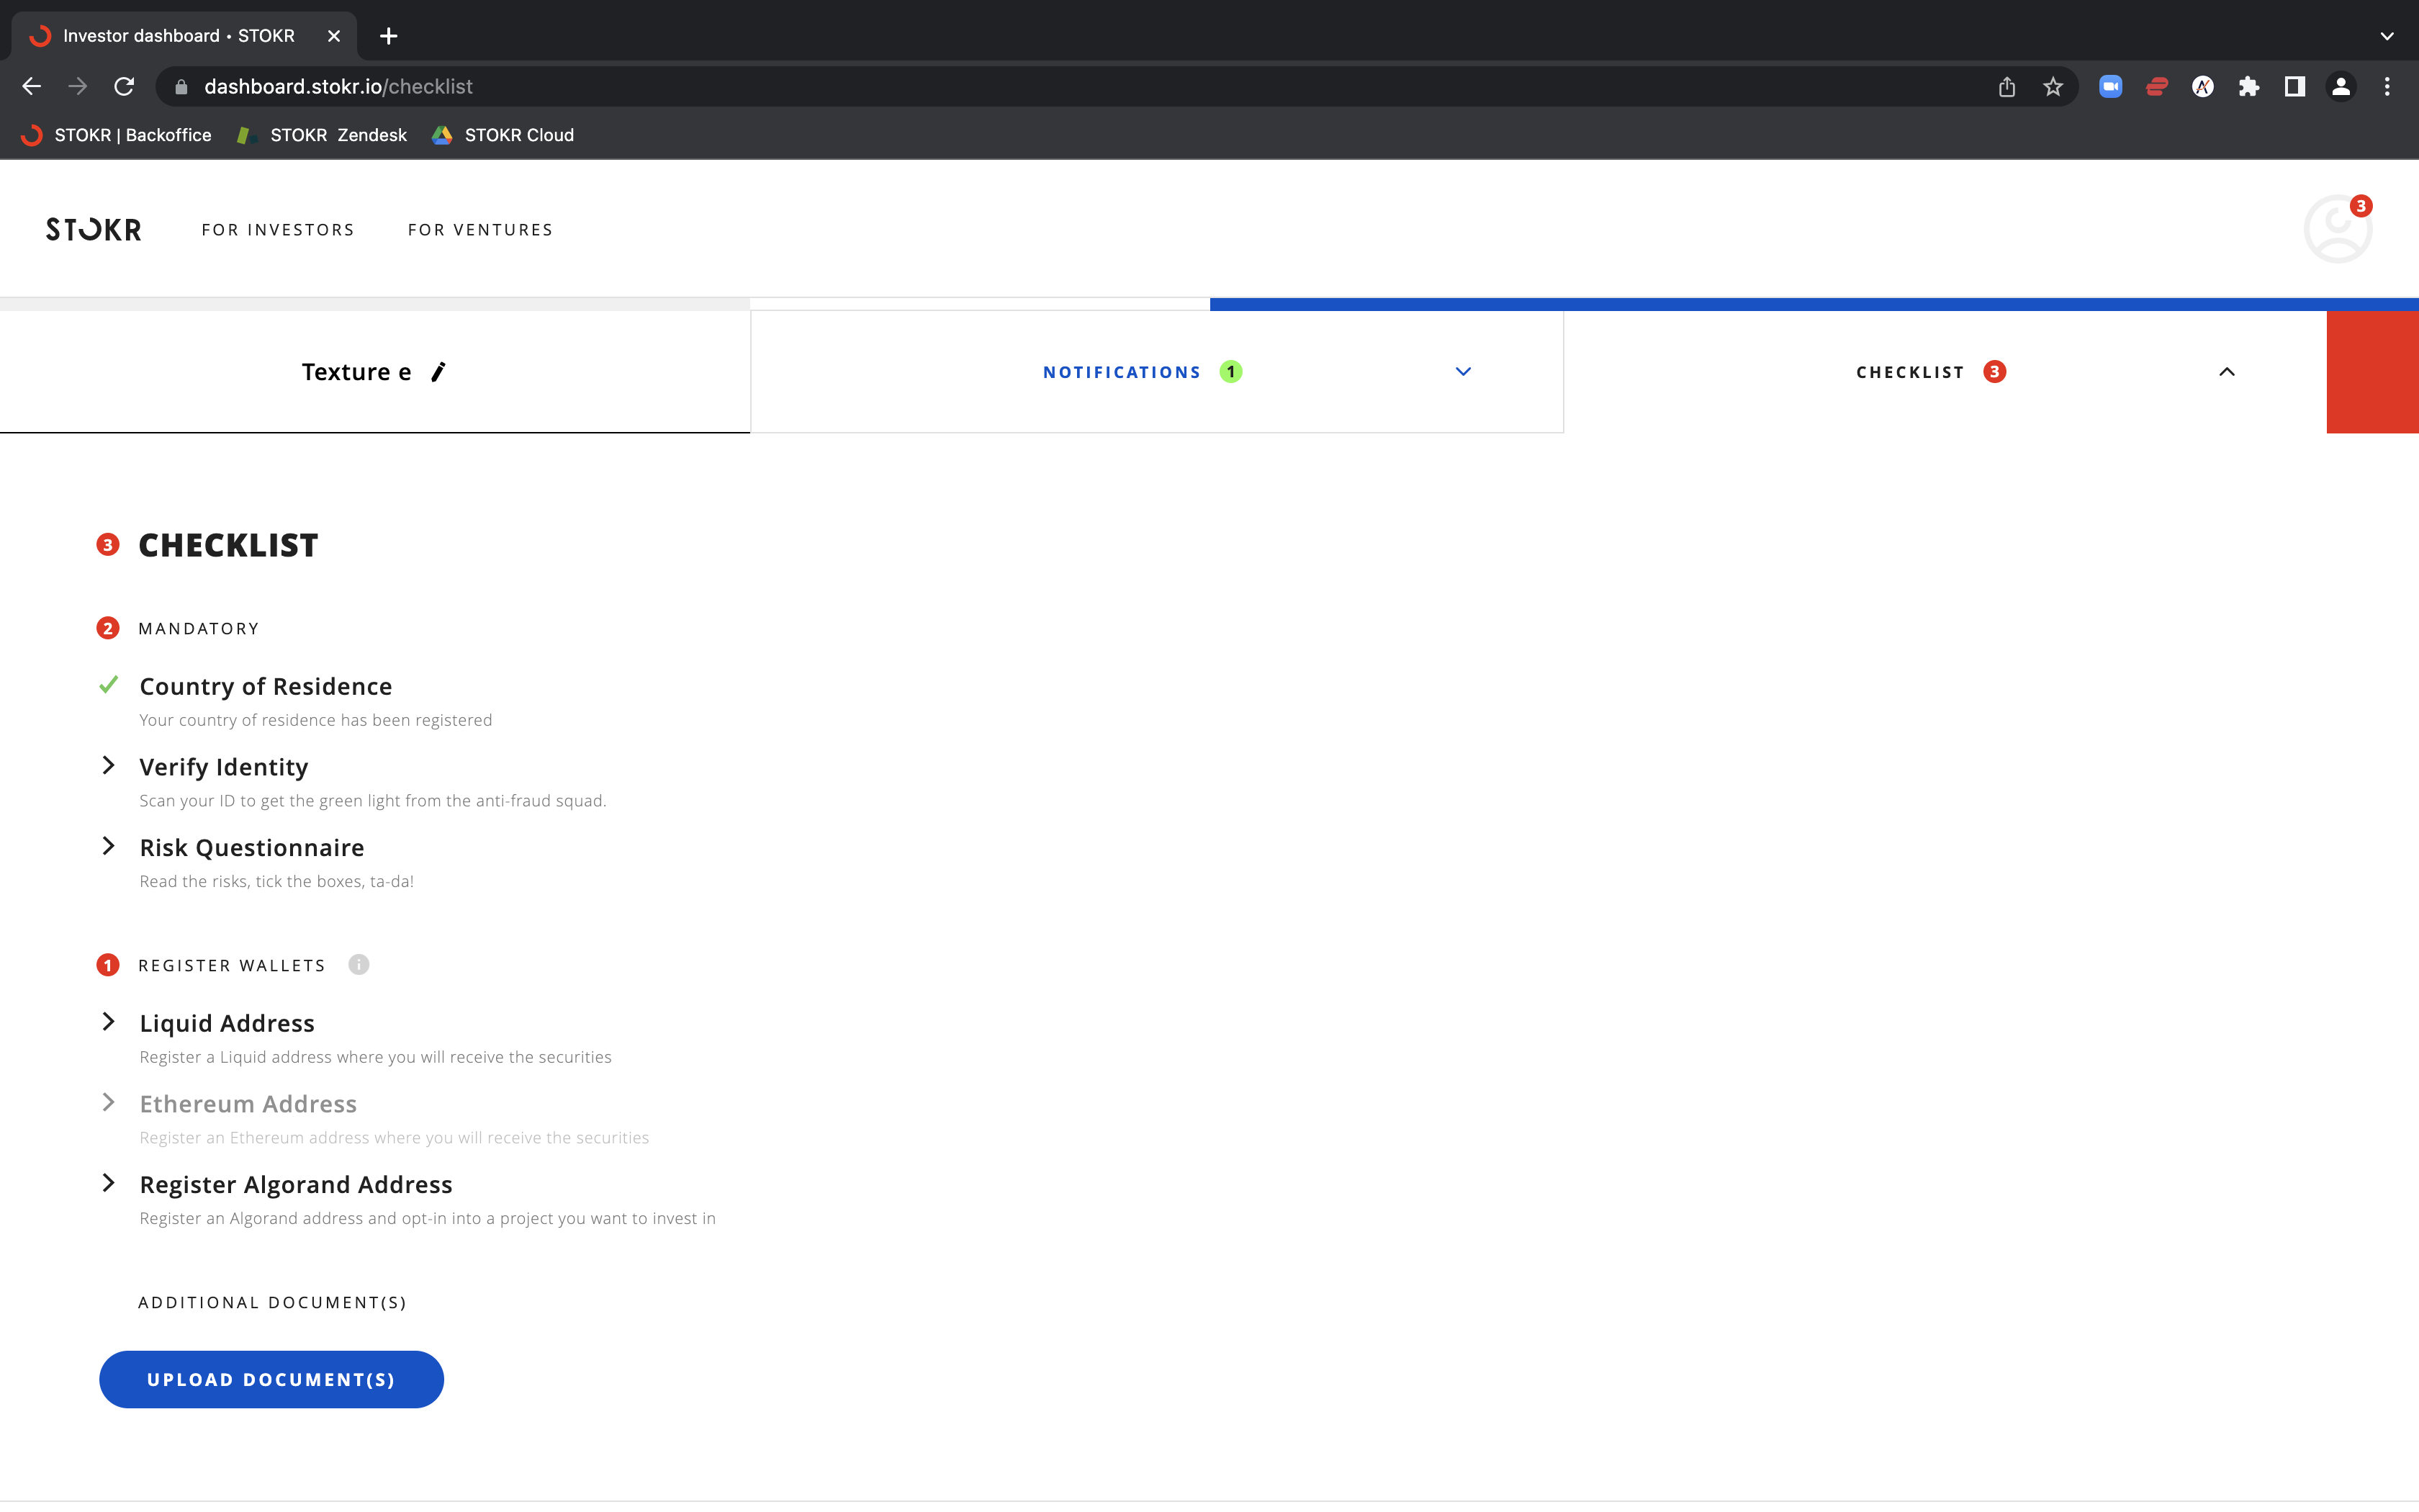The image size is (2419, 1512).
Task: Click the ADDITIONAL DOCUMENT(S) heading
Action: (x=272, y=1303)
